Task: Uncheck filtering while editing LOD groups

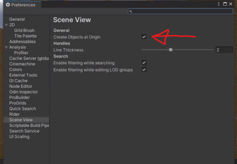Action: 144,69
